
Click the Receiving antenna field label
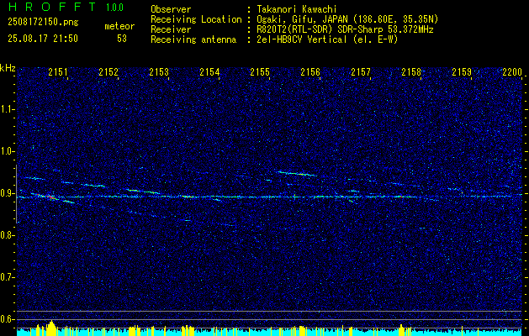coord(193,39)
